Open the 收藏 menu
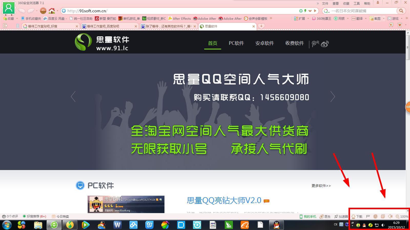The image size is (410, 230). tap(346, 3)
